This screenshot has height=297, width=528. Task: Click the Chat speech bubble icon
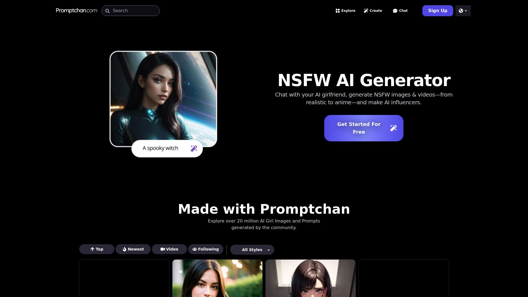(x=395, y=11)
